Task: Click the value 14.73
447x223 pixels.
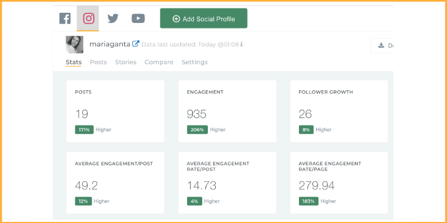Action: coord(202,186)
